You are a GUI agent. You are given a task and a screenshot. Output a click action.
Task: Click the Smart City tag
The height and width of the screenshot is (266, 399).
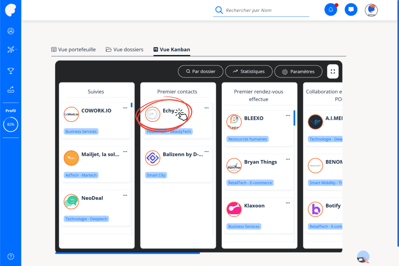click(156, 175)
